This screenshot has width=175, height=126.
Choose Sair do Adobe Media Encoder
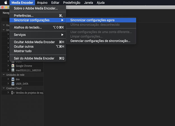pyautogui.click(x=34, y=58)
